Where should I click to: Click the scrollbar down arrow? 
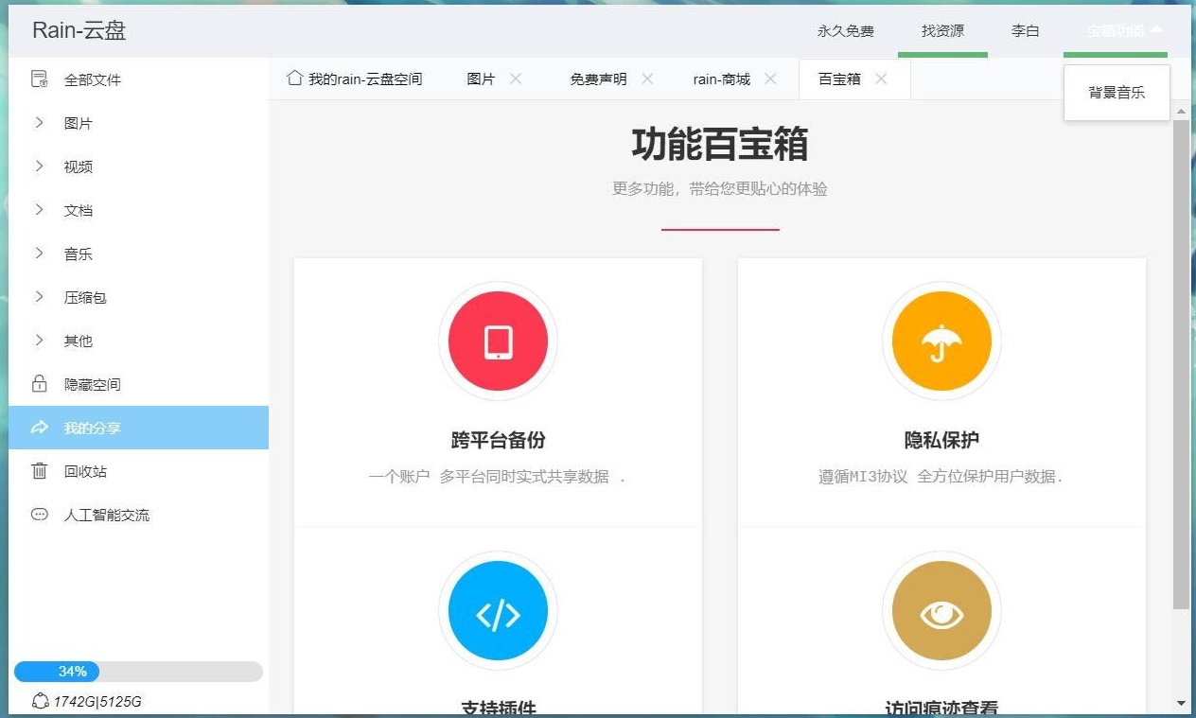coord(1181,703)
